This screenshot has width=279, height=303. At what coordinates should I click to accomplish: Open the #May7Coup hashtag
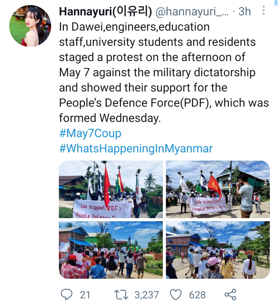pyautogui.click(x=90, y=133)
